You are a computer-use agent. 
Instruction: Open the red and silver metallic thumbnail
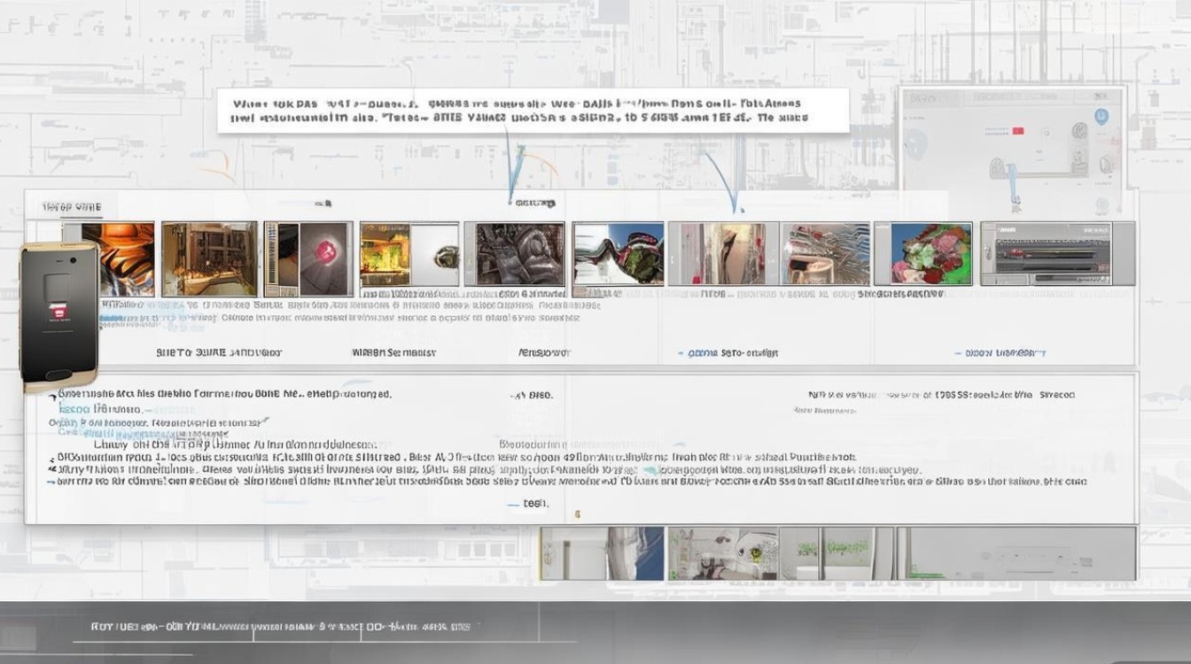pos(824,254)
